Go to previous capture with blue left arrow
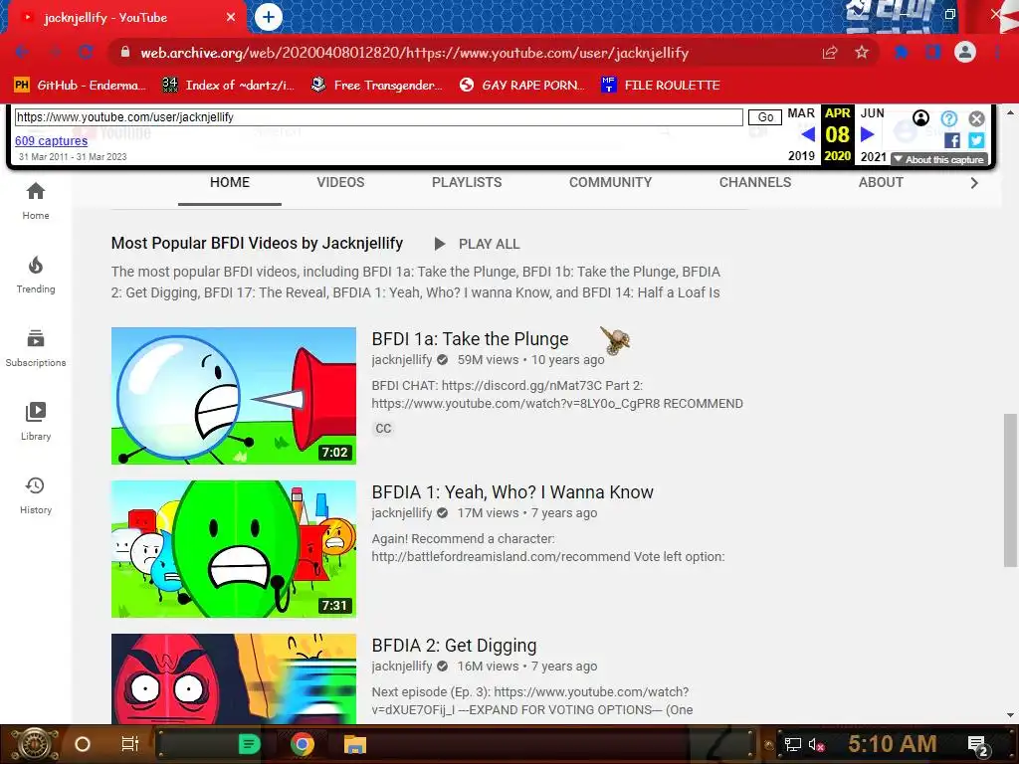 [808, 134]
